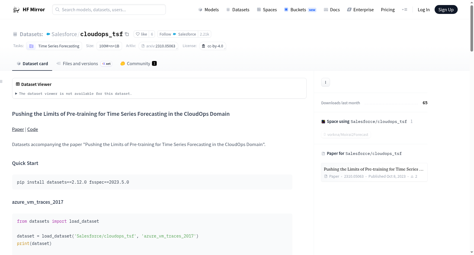The height and width of the screenshot is (255, 474).
Task: Open the Salesforce owner link in title
Action: click(64, 34)
